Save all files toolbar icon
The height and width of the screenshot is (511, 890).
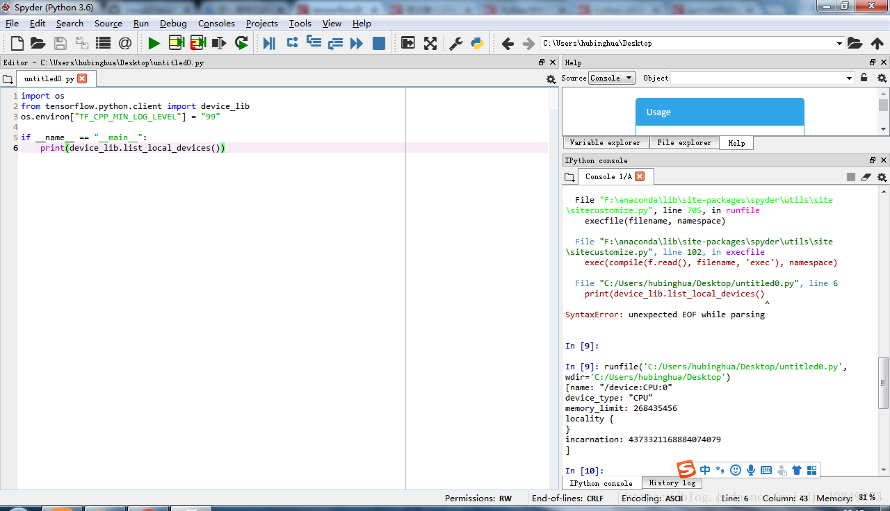pos(82,44)
